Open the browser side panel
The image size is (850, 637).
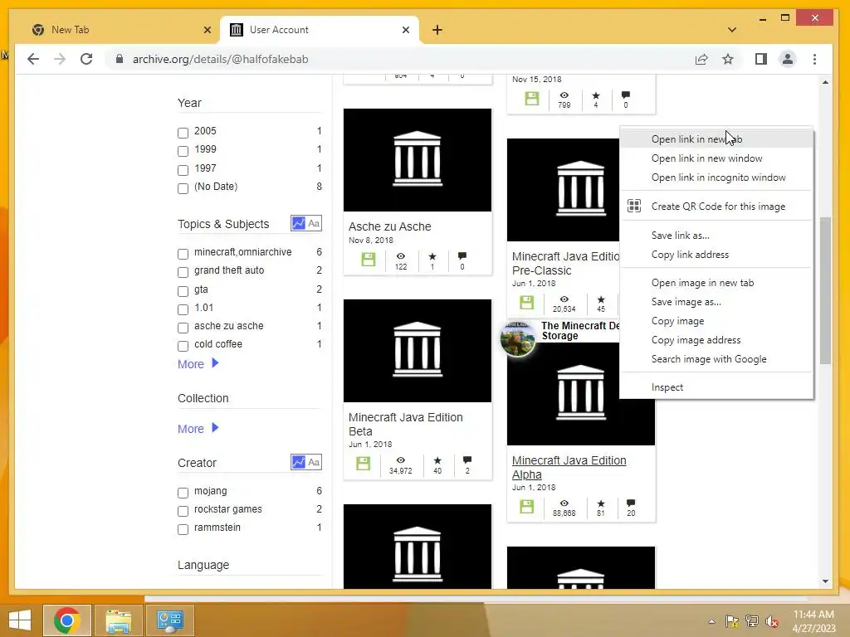(761, 59)
